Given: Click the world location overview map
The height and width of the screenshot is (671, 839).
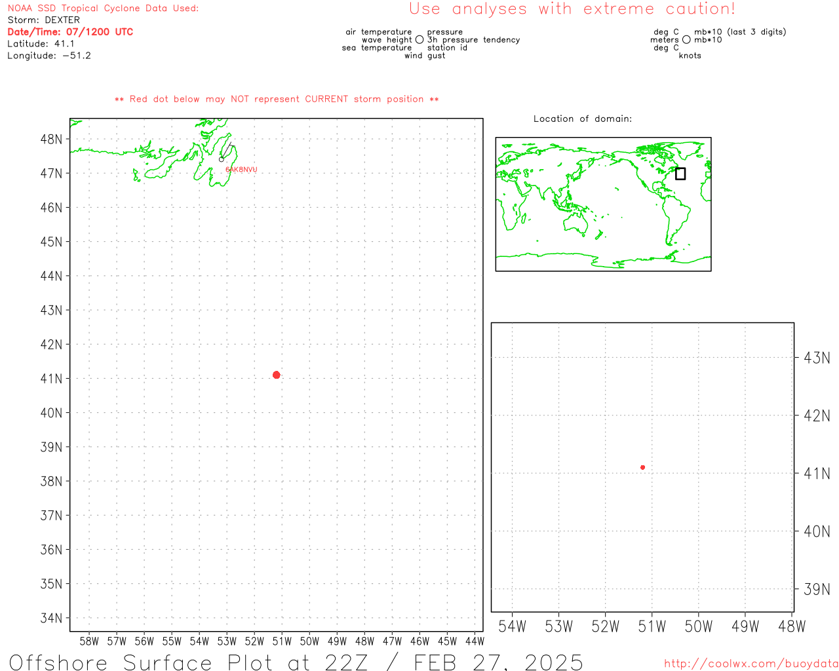Looking at the screenshot, I should coord(603,204).
